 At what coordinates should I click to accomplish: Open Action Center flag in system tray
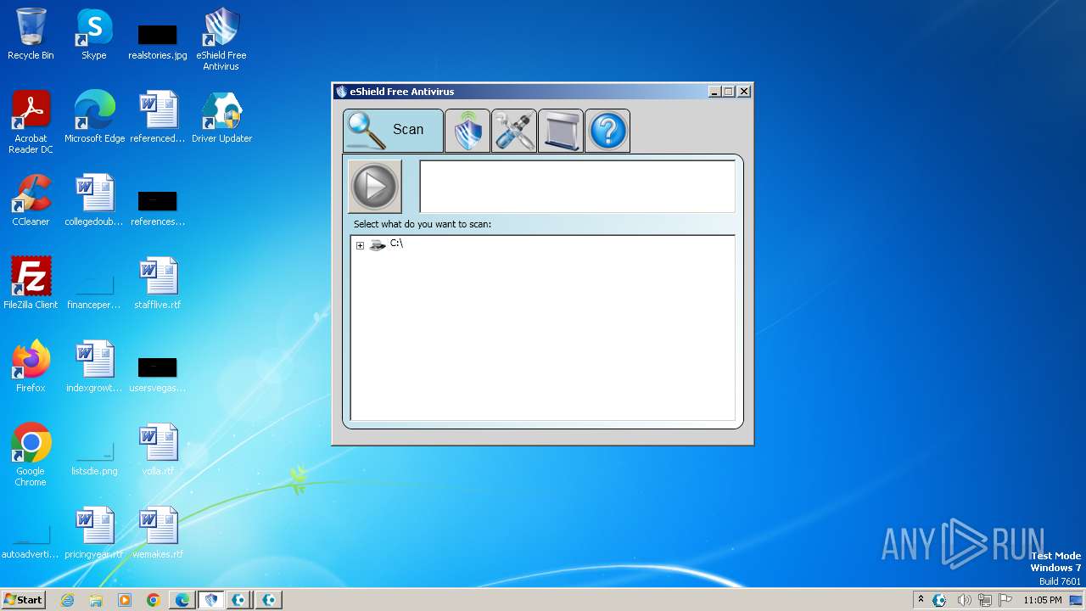tap(1006, 600)
